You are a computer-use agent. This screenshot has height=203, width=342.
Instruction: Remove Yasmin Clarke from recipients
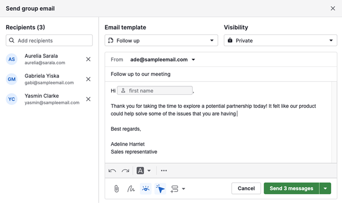[x=88, y=99]
